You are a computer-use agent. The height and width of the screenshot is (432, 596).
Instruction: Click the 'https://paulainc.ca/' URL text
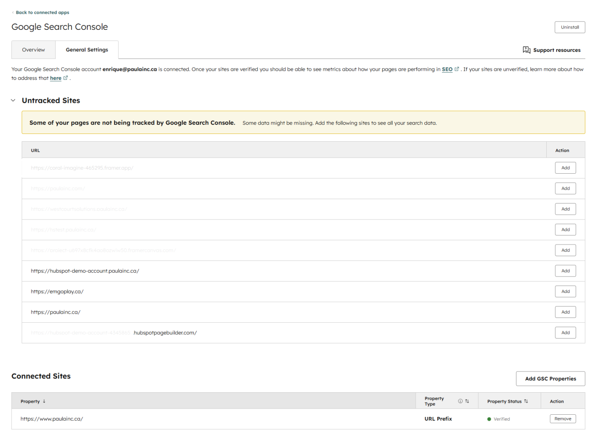pyautogui.click(x=55, y=312)
